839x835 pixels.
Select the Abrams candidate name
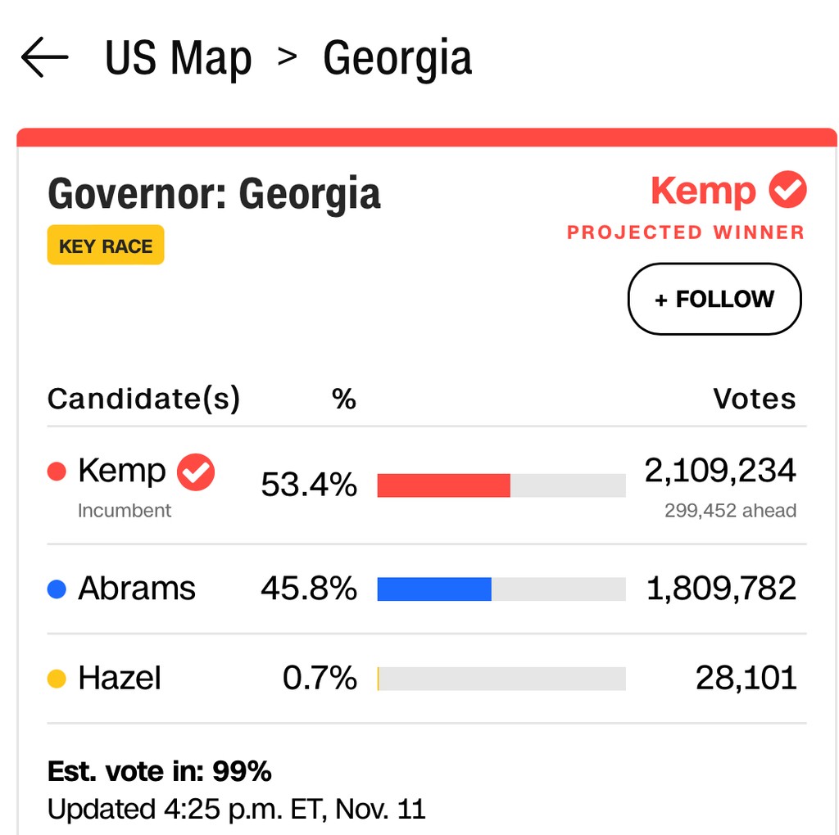click(137, 589)
